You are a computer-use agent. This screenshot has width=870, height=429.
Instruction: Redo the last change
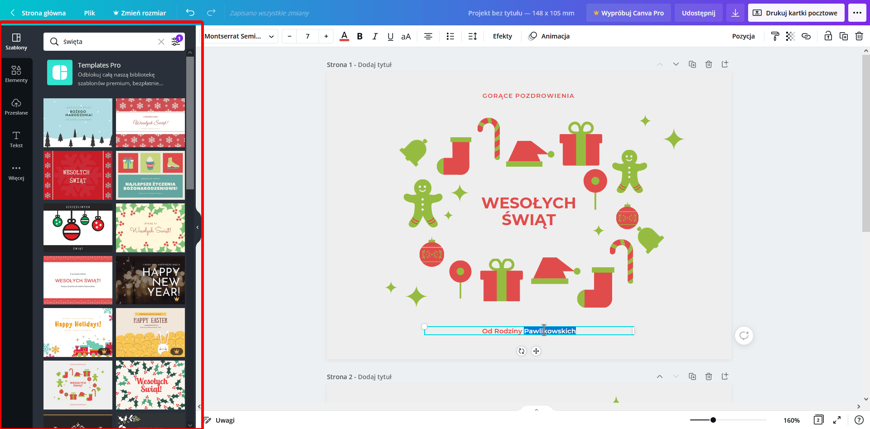click(x=211, y=13)
